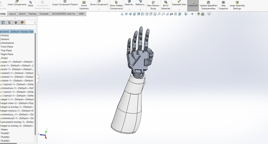Select the Right Plane
The width and height of the screenshot is (268, 144).
pyautogui.click(x=7, y=54)
